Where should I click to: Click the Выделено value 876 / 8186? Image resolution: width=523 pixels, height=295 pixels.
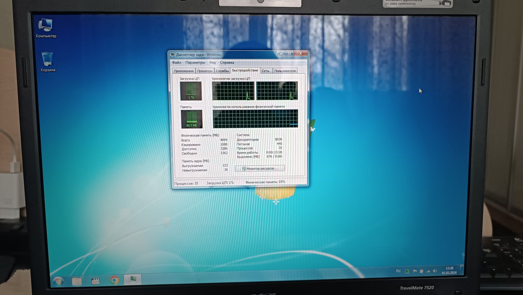(x=274, y=156)
